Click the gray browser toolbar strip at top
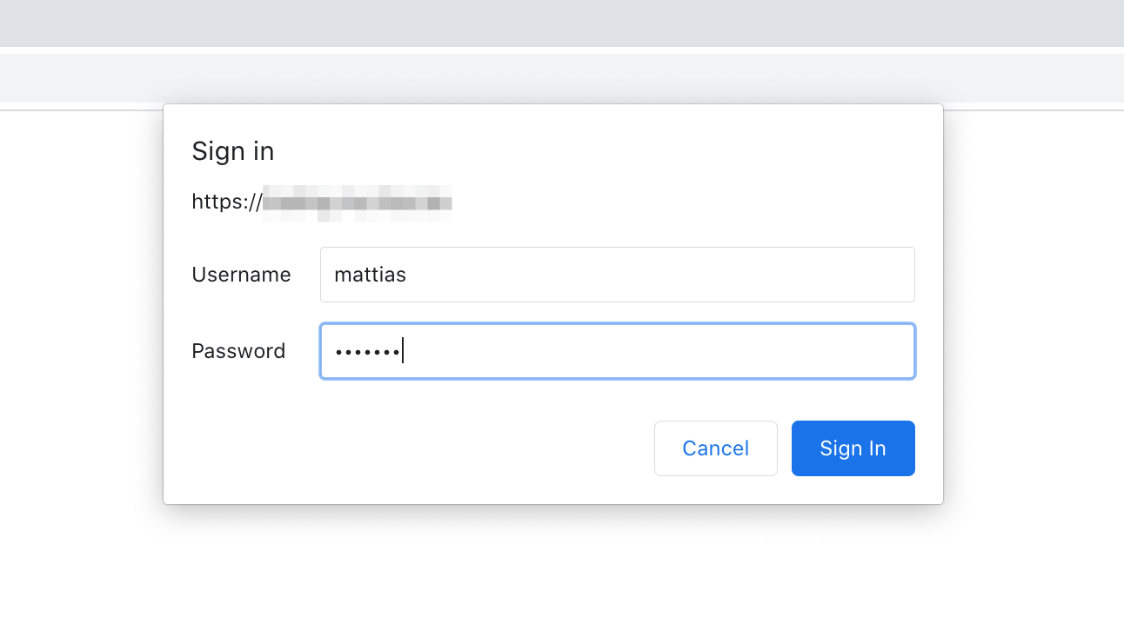The width and height of the screenshot is (1124, 617). click(x=562, y=23)
